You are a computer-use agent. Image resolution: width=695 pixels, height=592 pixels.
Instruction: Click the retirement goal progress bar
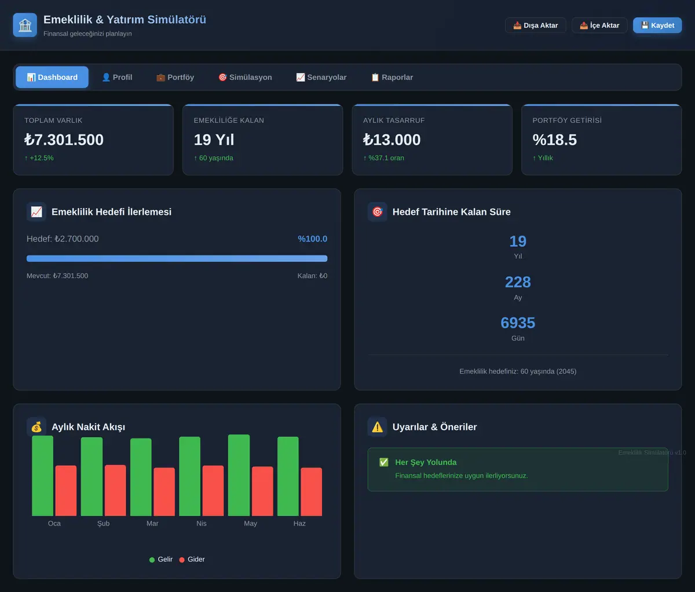coord(177,258)
